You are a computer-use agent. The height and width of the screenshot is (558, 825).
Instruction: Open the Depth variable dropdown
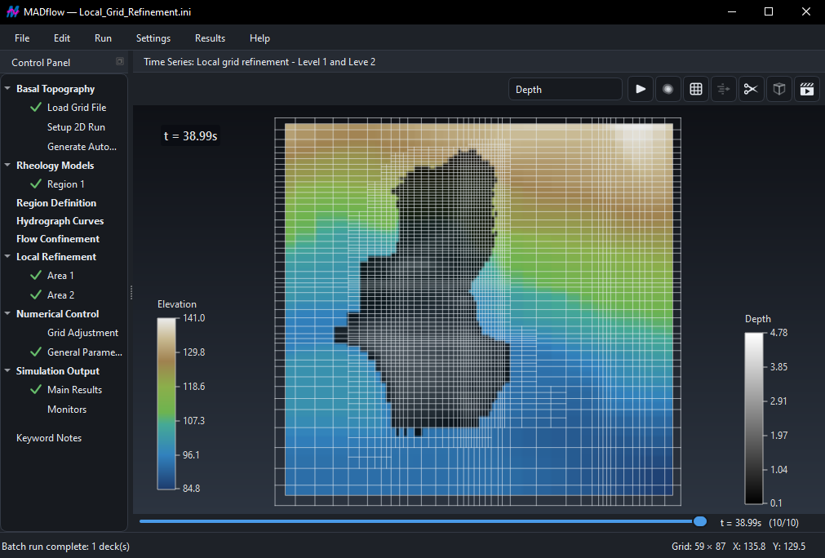click(565, 90)
